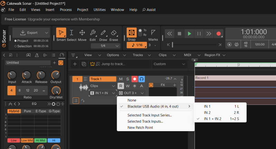Mute Track 1
The height and width of the screenshot is (149, 276).
pyautogui.click(x=121, y=79)
